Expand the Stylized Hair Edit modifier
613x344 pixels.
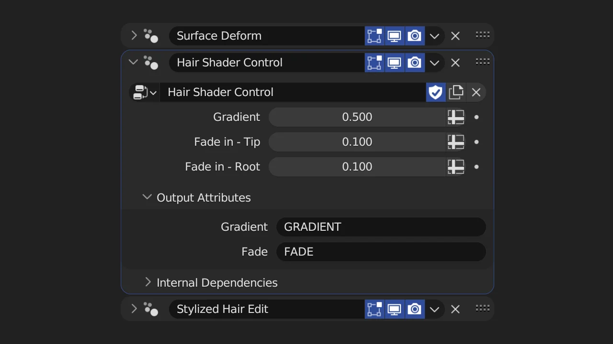[134, 309]
